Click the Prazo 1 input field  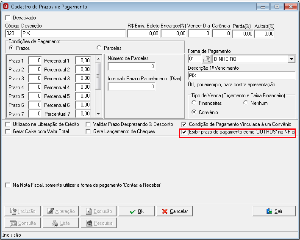click(x=35, y=61)
